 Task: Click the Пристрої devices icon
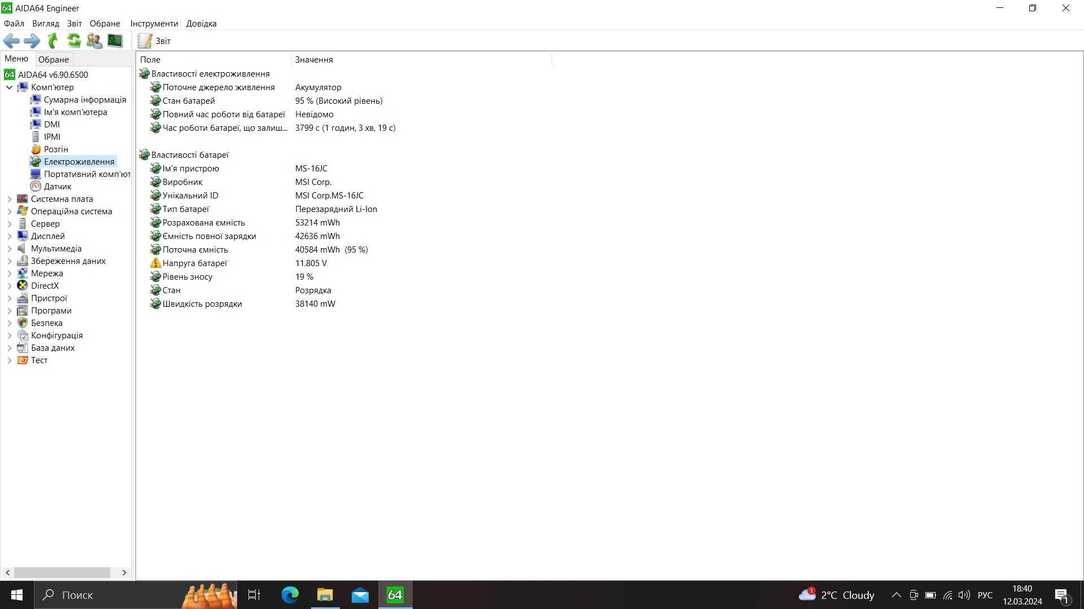pyautogui.click(x=23, y=298)
